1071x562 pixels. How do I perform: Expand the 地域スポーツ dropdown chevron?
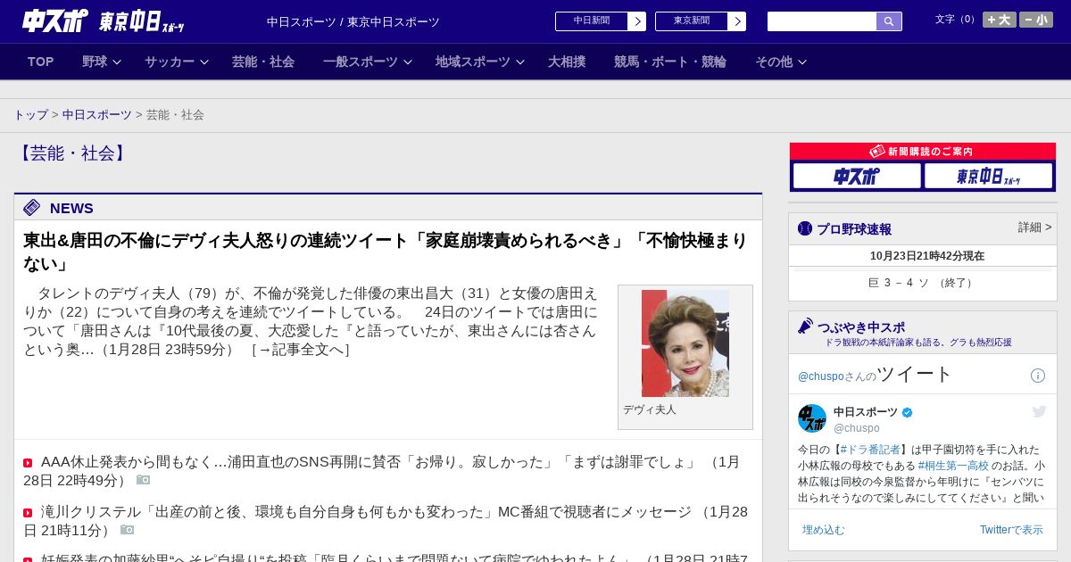pos(520,62)
